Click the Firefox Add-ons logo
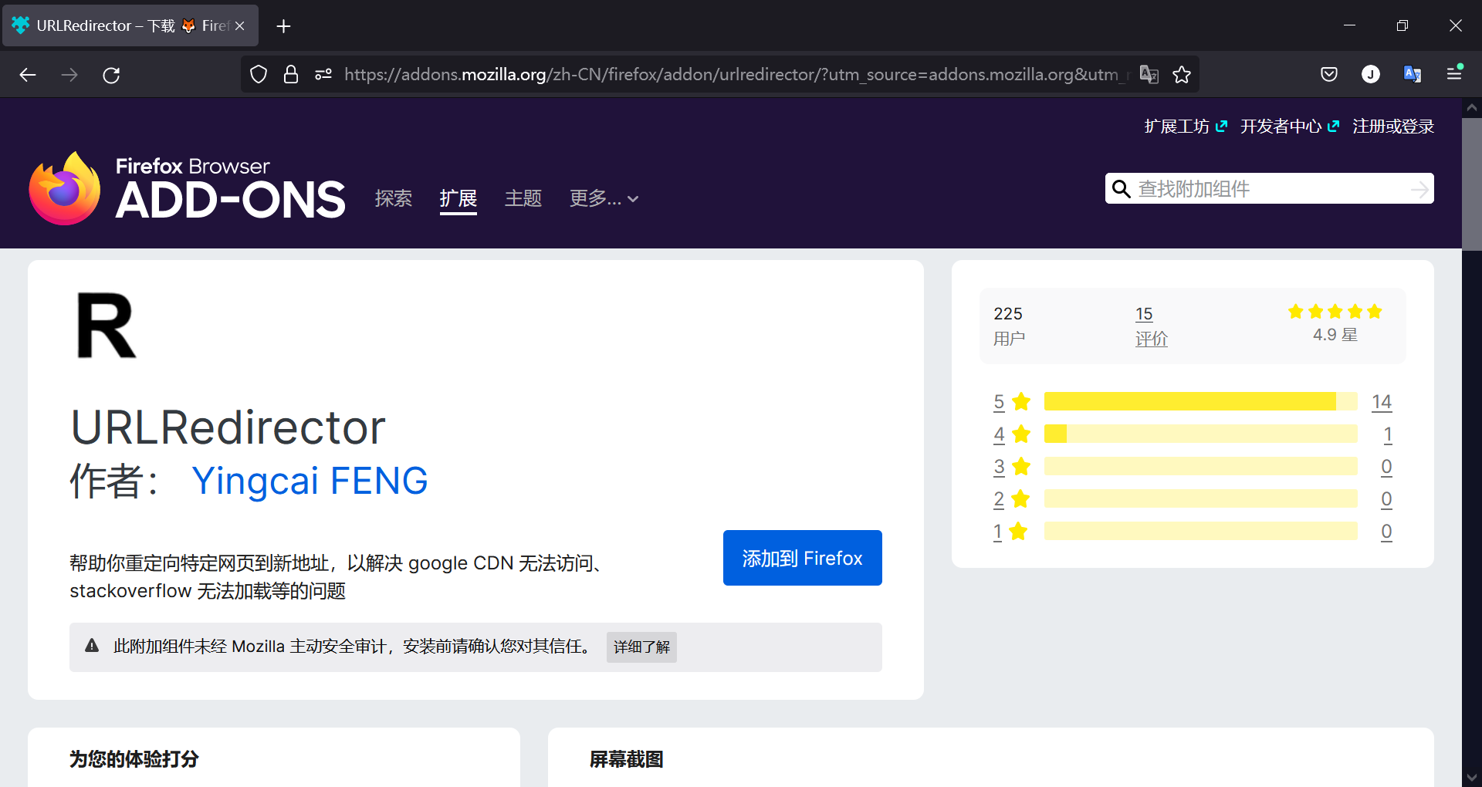 pyautogui.click(x=187, y=188)
